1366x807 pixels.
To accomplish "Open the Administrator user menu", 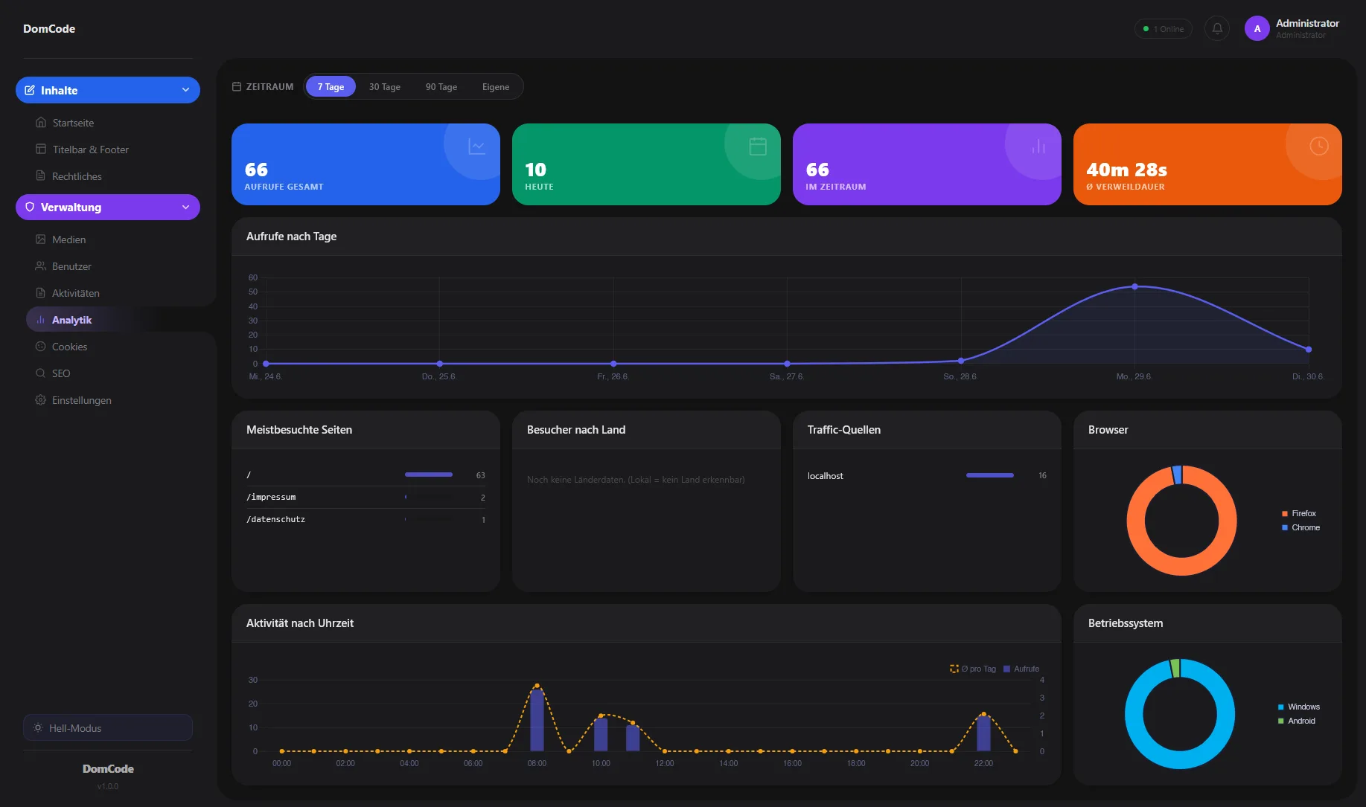I will tap(1292, 29).
